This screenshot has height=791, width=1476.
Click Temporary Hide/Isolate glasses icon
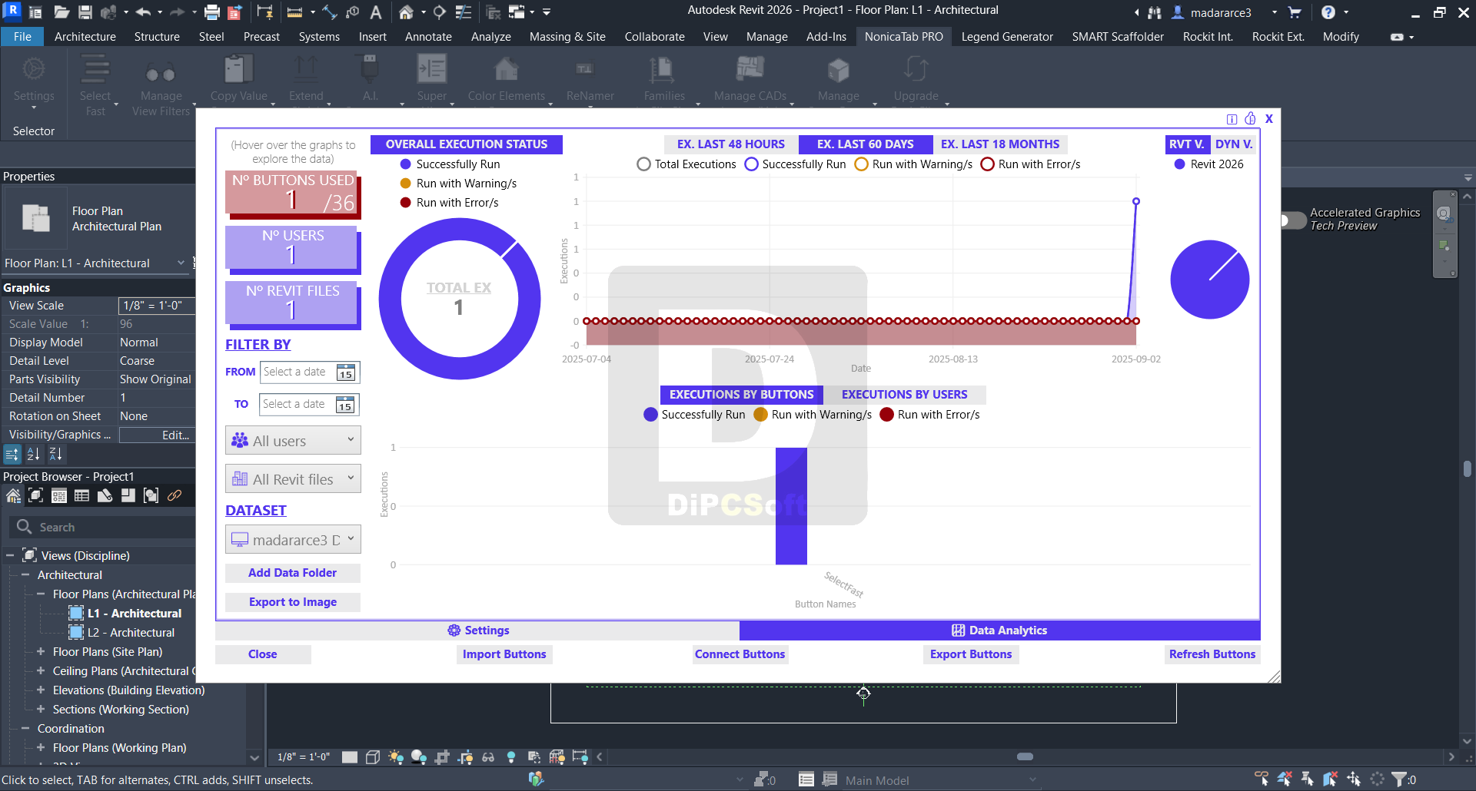488,757
